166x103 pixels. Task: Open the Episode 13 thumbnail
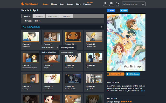click(x=52, y=79)
